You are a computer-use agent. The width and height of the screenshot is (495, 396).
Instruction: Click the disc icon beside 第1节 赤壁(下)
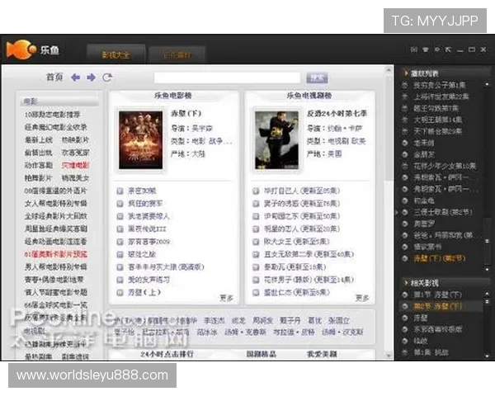(405, 295)
